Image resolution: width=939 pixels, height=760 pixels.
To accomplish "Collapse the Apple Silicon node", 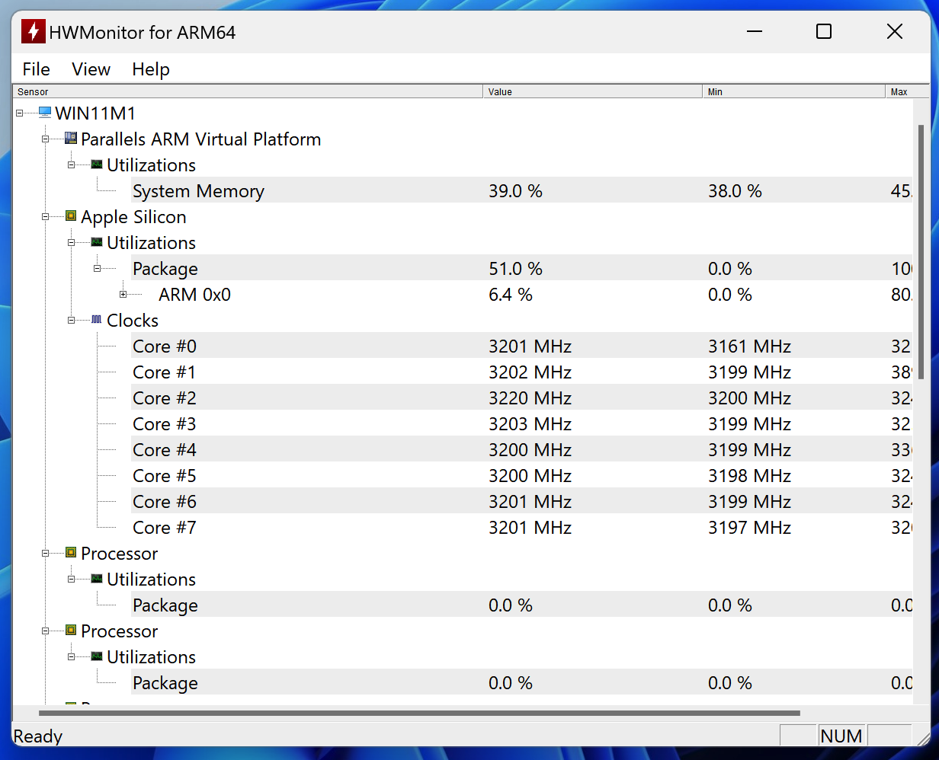I will point(46,217).
